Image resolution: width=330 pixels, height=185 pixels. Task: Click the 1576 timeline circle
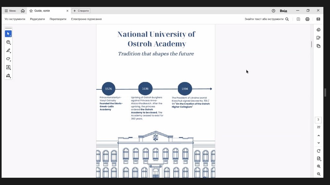pyautogui.click(x=108, y=89)
